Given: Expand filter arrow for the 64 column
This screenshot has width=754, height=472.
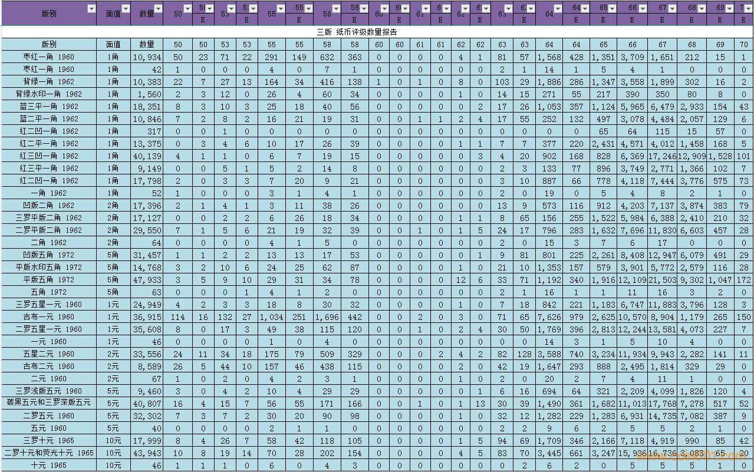Looking at the screenshot, I should 558,8.
